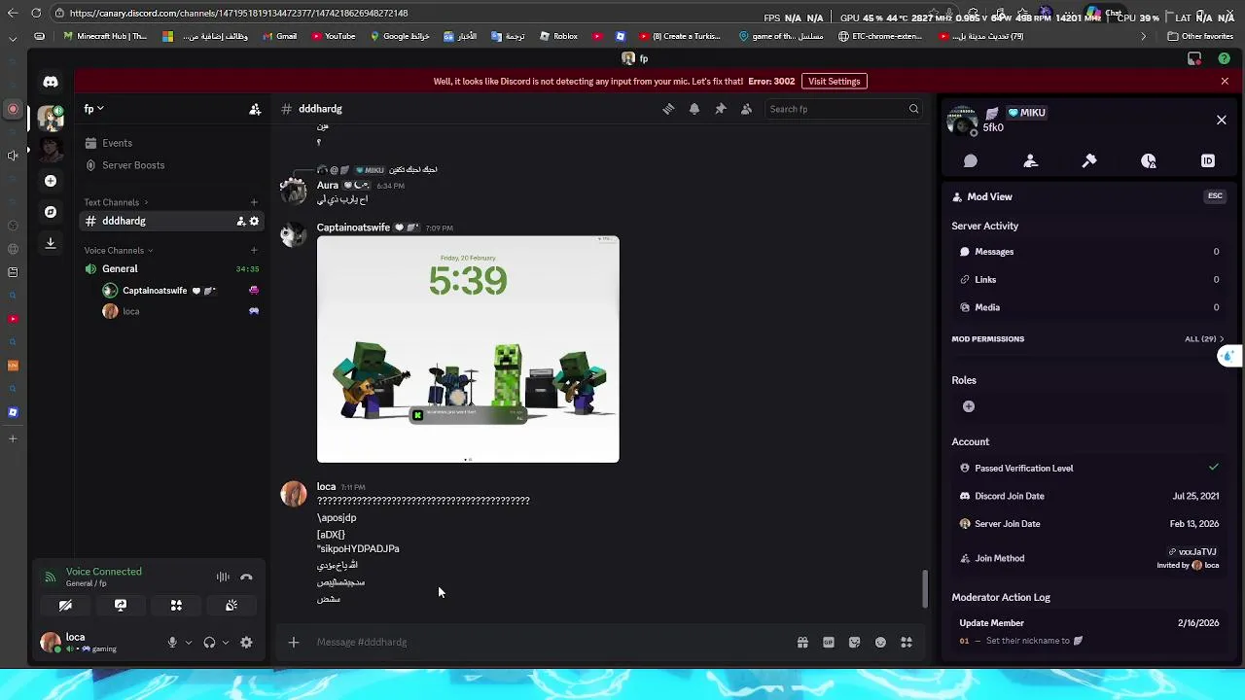Screen dimensions: 1245x700
Task: Share your screen button in voice panel
Action: [121, 606]
